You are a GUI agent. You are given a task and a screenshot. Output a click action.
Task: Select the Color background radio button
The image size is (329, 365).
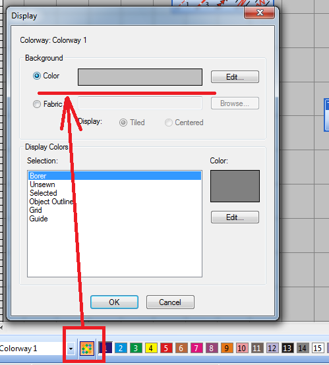click(x=36, y=76)
